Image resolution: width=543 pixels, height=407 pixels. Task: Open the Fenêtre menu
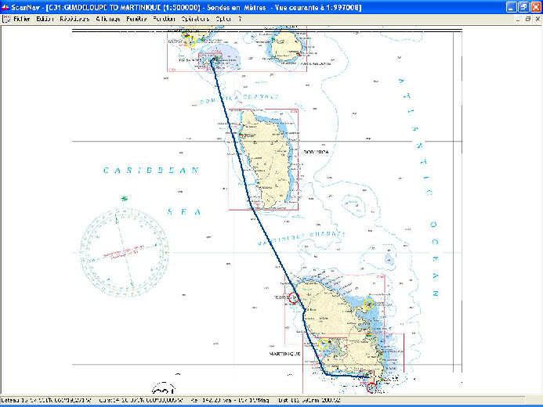pos(136,18)
